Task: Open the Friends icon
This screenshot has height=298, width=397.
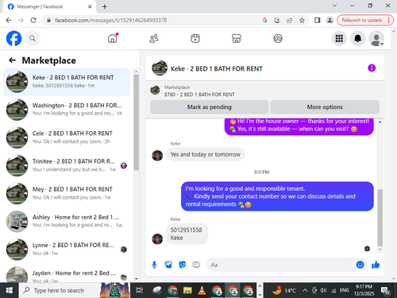Action: click(x=154, y=39)
